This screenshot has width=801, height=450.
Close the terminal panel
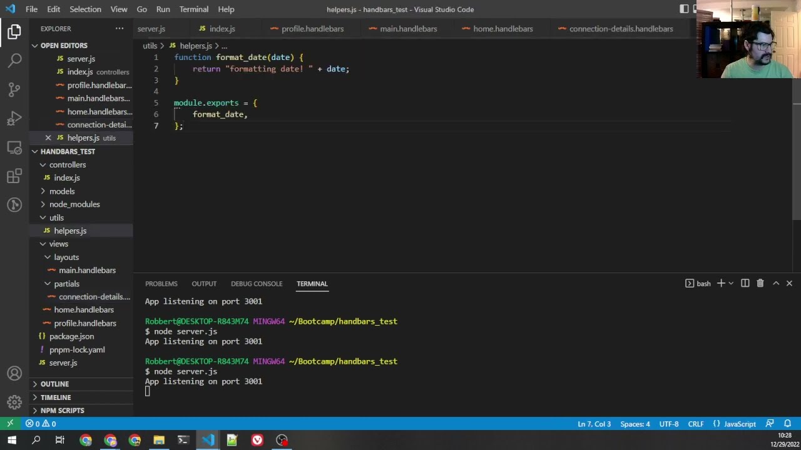tap(789, 284)
